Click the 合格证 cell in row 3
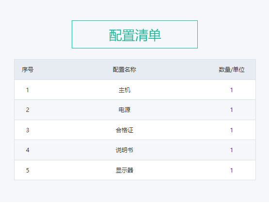 (x=125, y=130)
